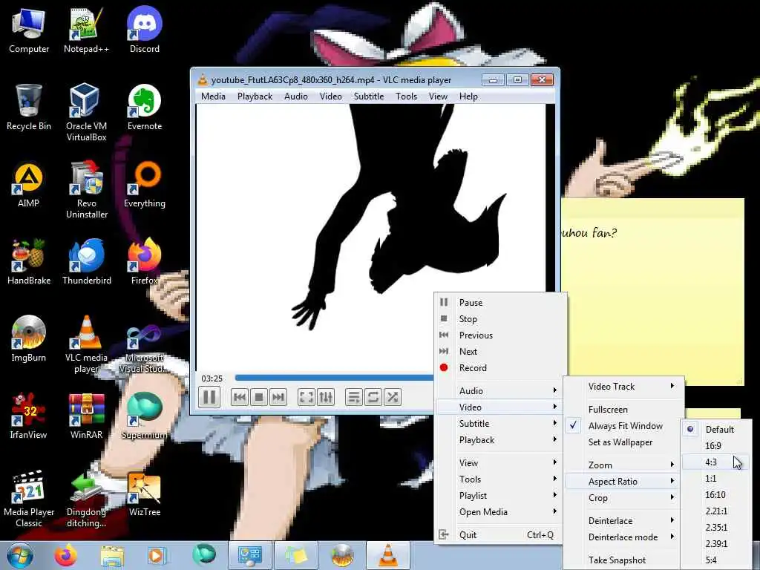
Task: Expand Playlist submenu in context menu
Action: (x=499, y=495)
